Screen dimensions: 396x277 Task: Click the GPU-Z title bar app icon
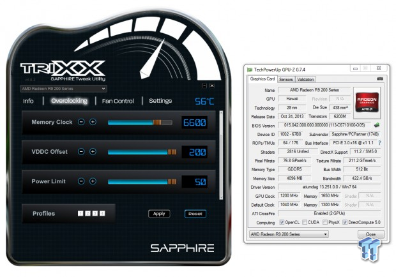coord(250,70)
